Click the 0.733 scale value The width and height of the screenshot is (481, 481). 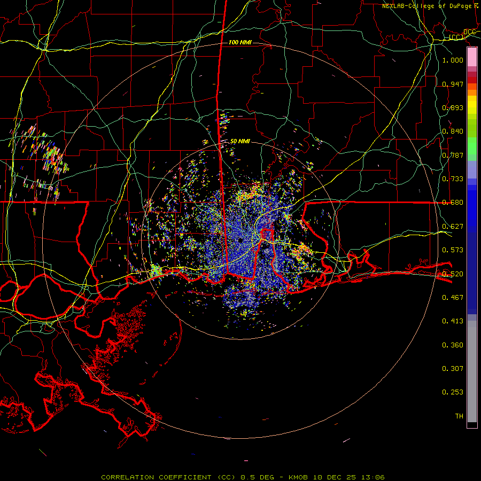453,179
